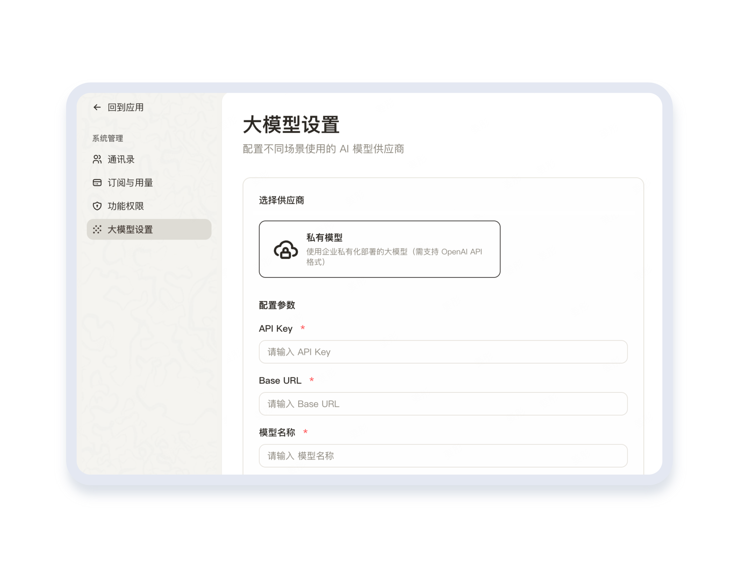Click the cloud lock icon on provider card
Image resolution: width=739 pixels, height=567 pixels.
[x=286, y=250]
